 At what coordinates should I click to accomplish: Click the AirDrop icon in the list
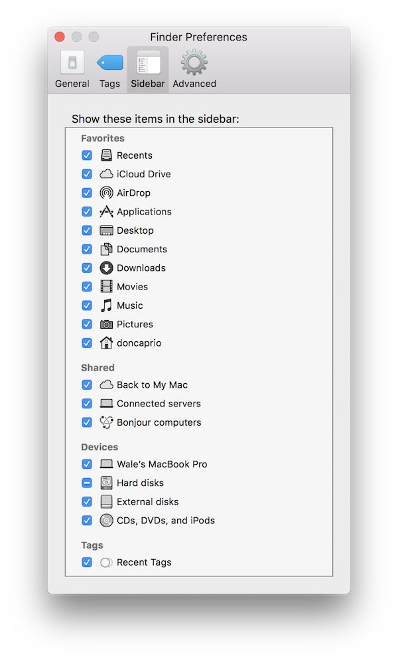(105, 193)
